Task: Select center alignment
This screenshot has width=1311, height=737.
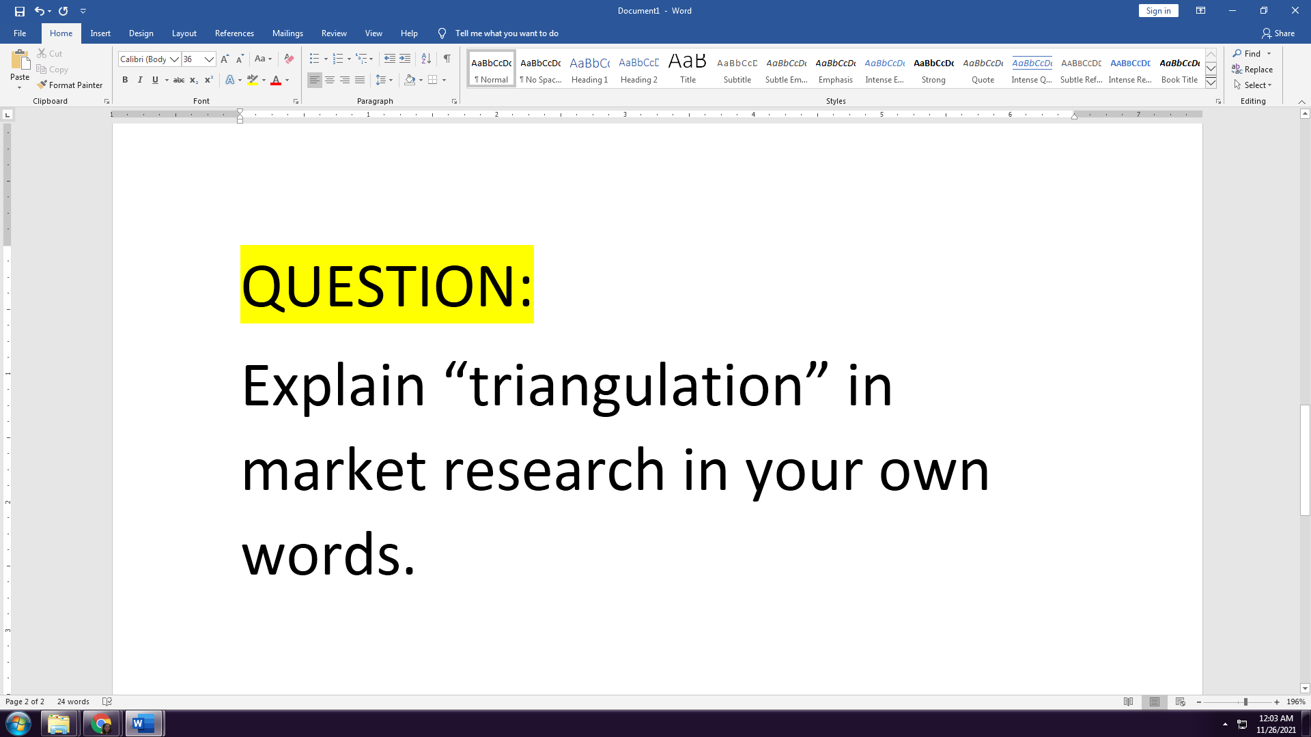Action: 330,80
